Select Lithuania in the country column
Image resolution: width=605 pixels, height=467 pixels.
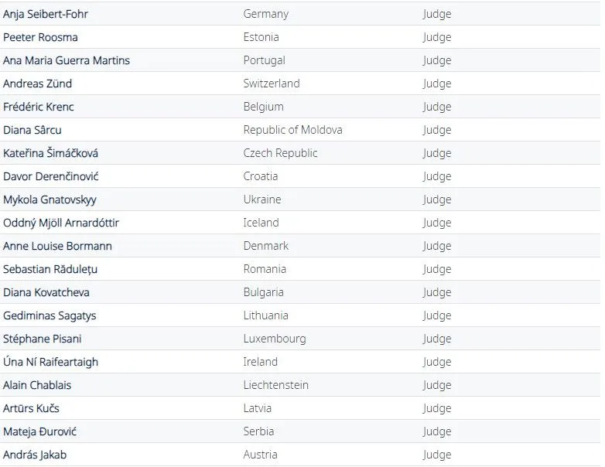266,315
